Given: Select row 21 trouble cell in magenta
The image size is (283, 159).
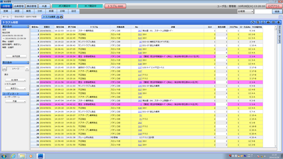Looking at the screenshot, I should point(94,104).
